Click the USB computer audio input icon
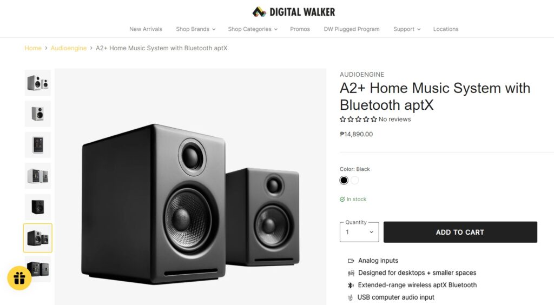Viewport: 554px width, 305px height. point(350,297)
